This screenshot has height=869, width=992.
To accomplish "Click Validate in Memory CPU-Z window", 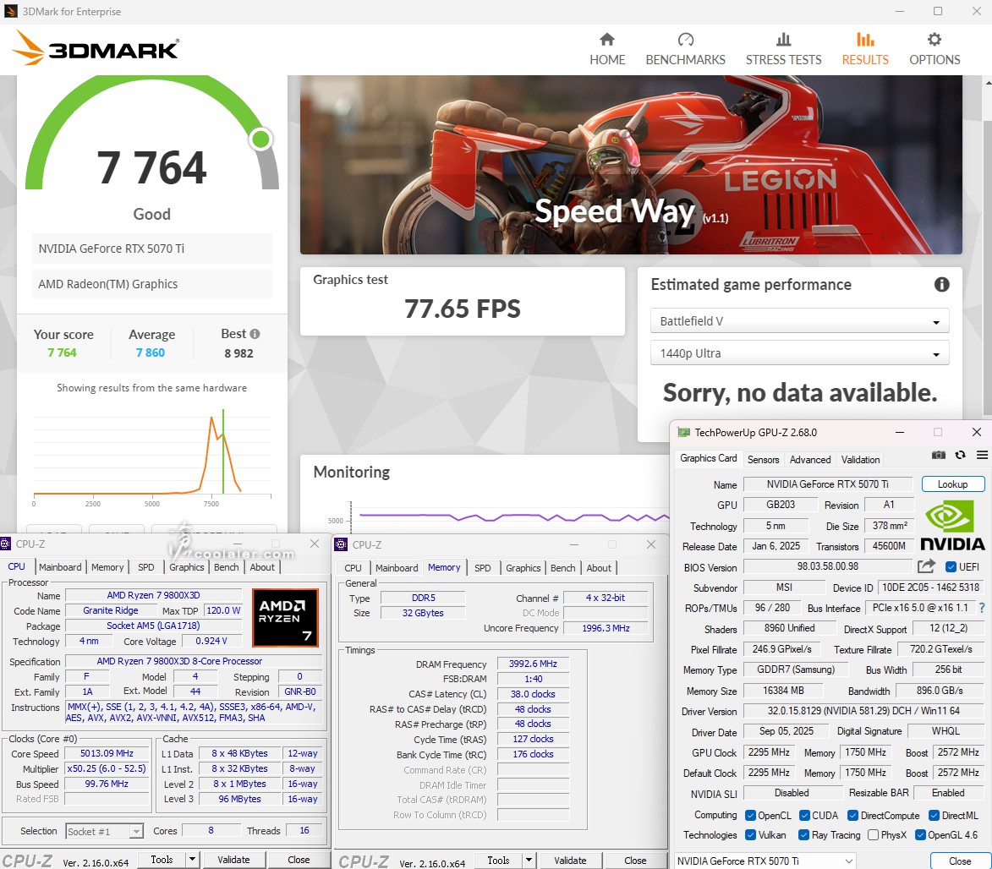I will 570,861.
